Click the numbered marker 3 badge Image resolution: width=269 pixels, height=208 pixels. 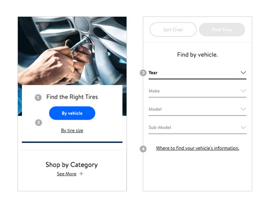pyautogui.click(x=143, y=73)
